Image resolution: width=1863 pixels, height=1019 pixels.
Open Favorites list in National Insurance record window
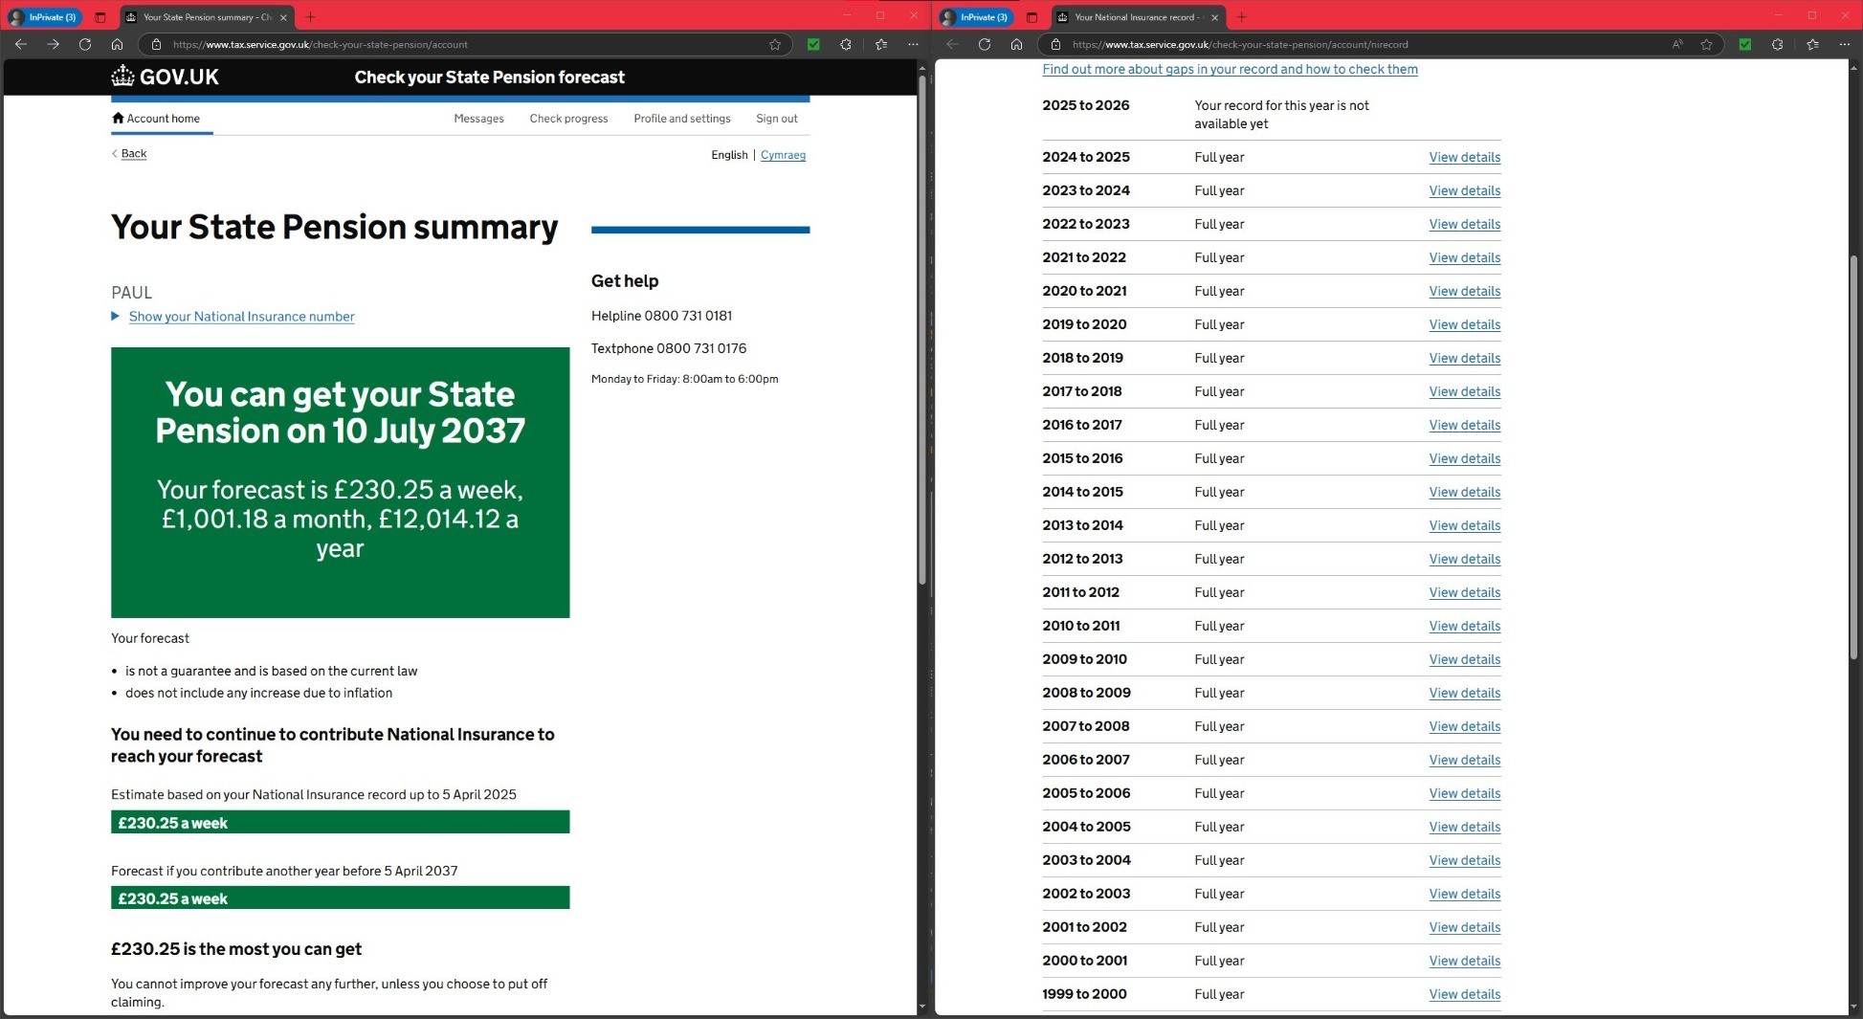click(x=1813, y=44)
